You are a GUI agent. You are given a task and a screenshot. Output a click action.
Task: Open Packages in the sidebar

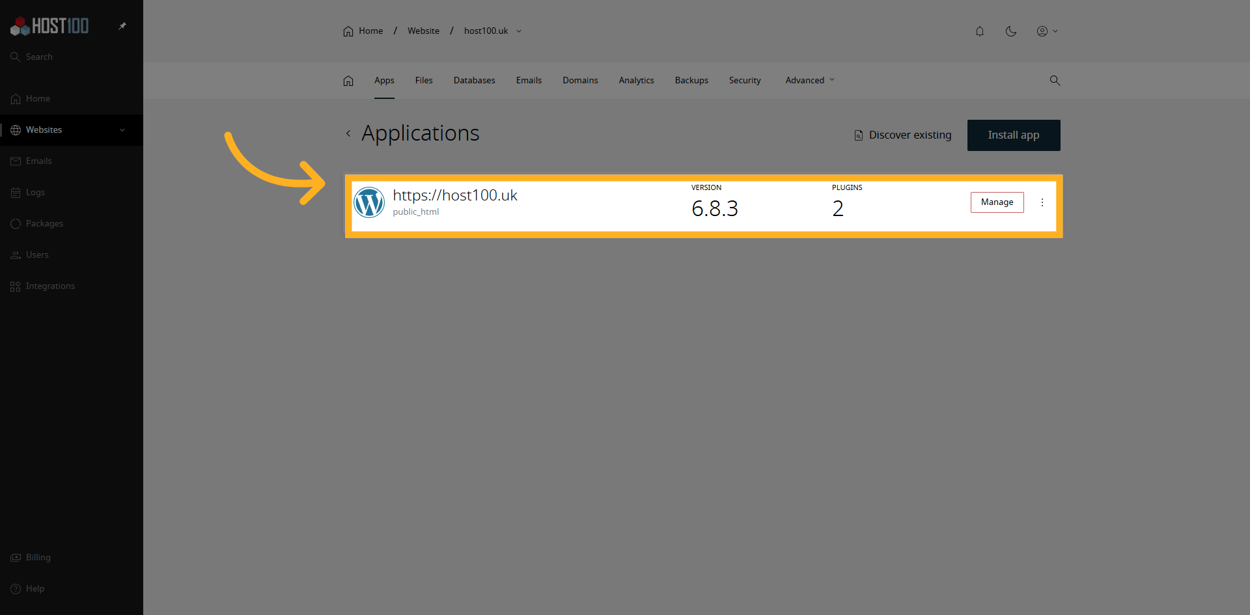[x=72, y=224]
